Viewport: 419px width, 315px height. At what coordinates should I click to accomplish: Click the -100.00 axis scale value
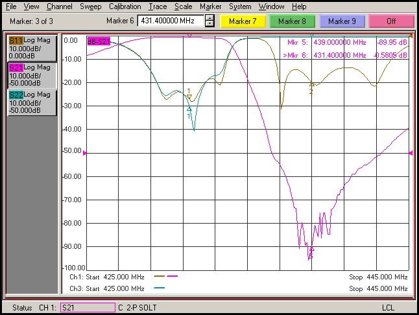pyautogui.click(x=74, y=268)
